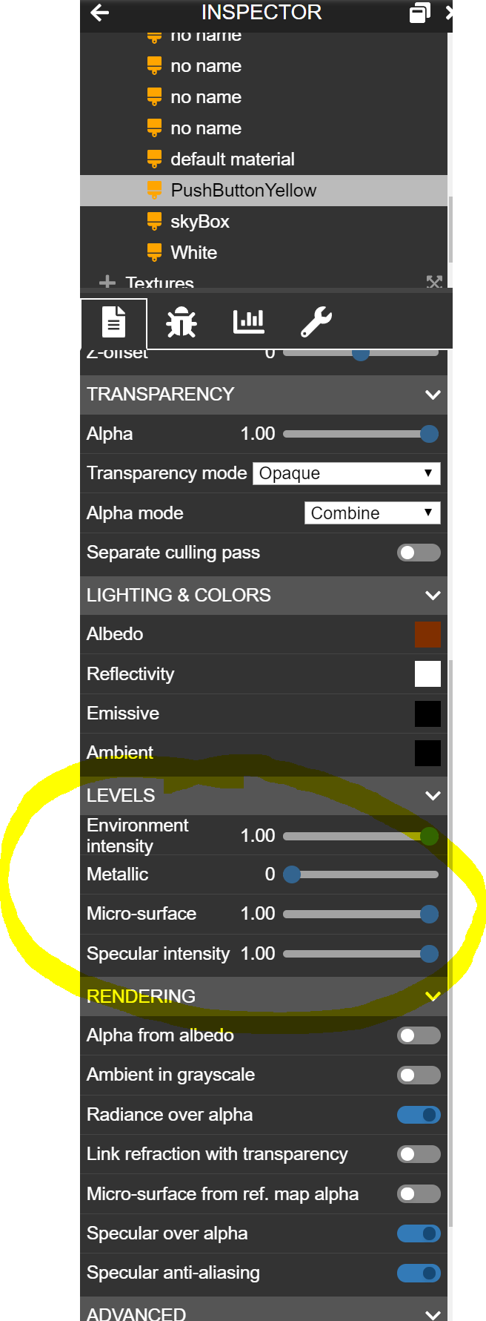Open the Alpha mode Combine dropdown
This screenshot has height=1321, width=486.
pos(373,513)
